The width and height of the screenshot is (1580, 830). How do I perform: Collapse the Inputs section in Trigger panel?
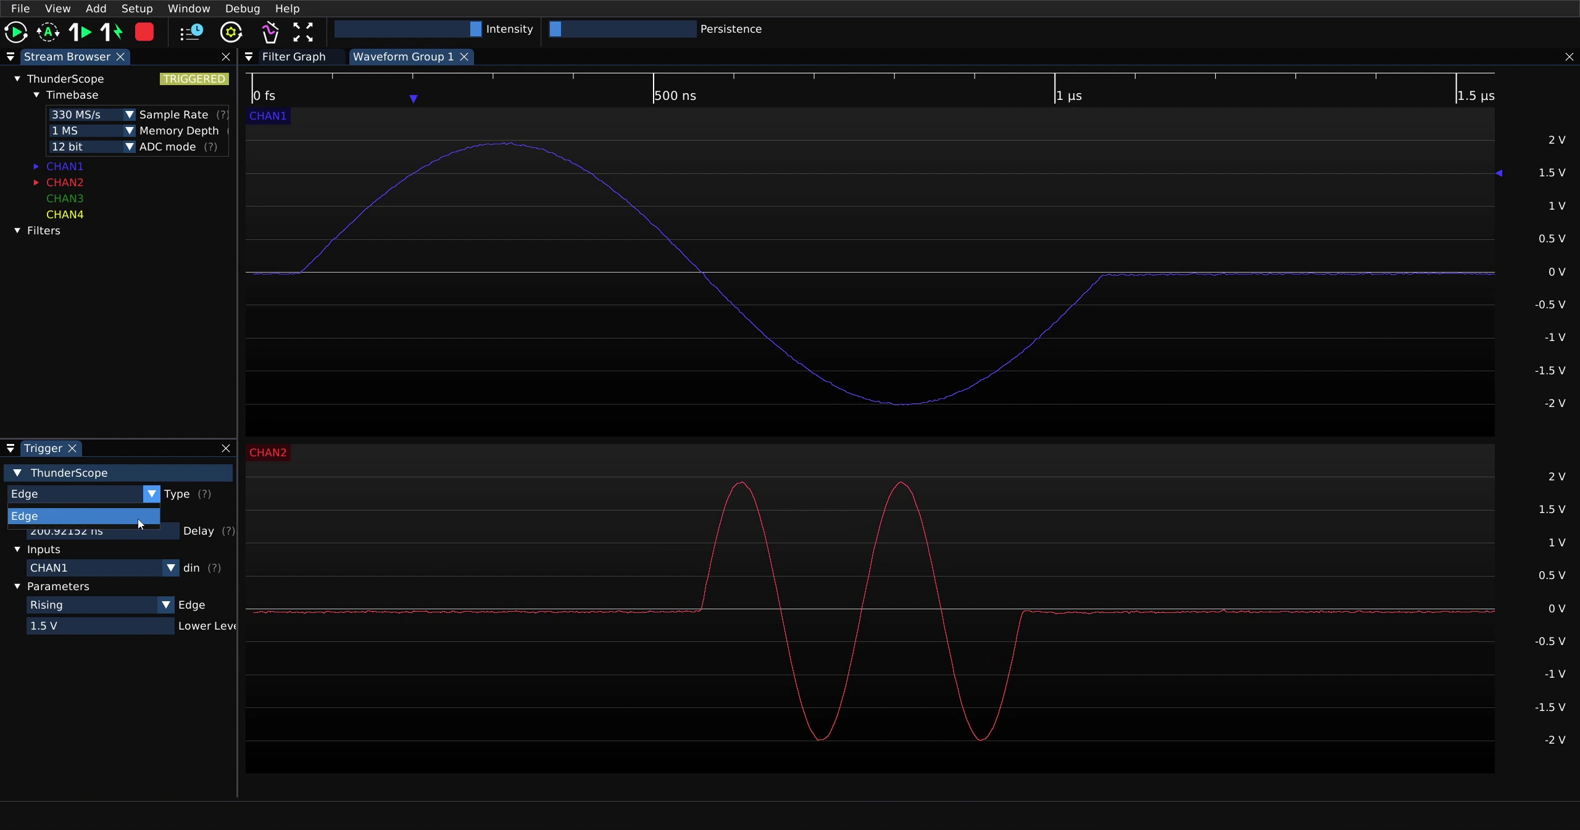click(17, 549)
